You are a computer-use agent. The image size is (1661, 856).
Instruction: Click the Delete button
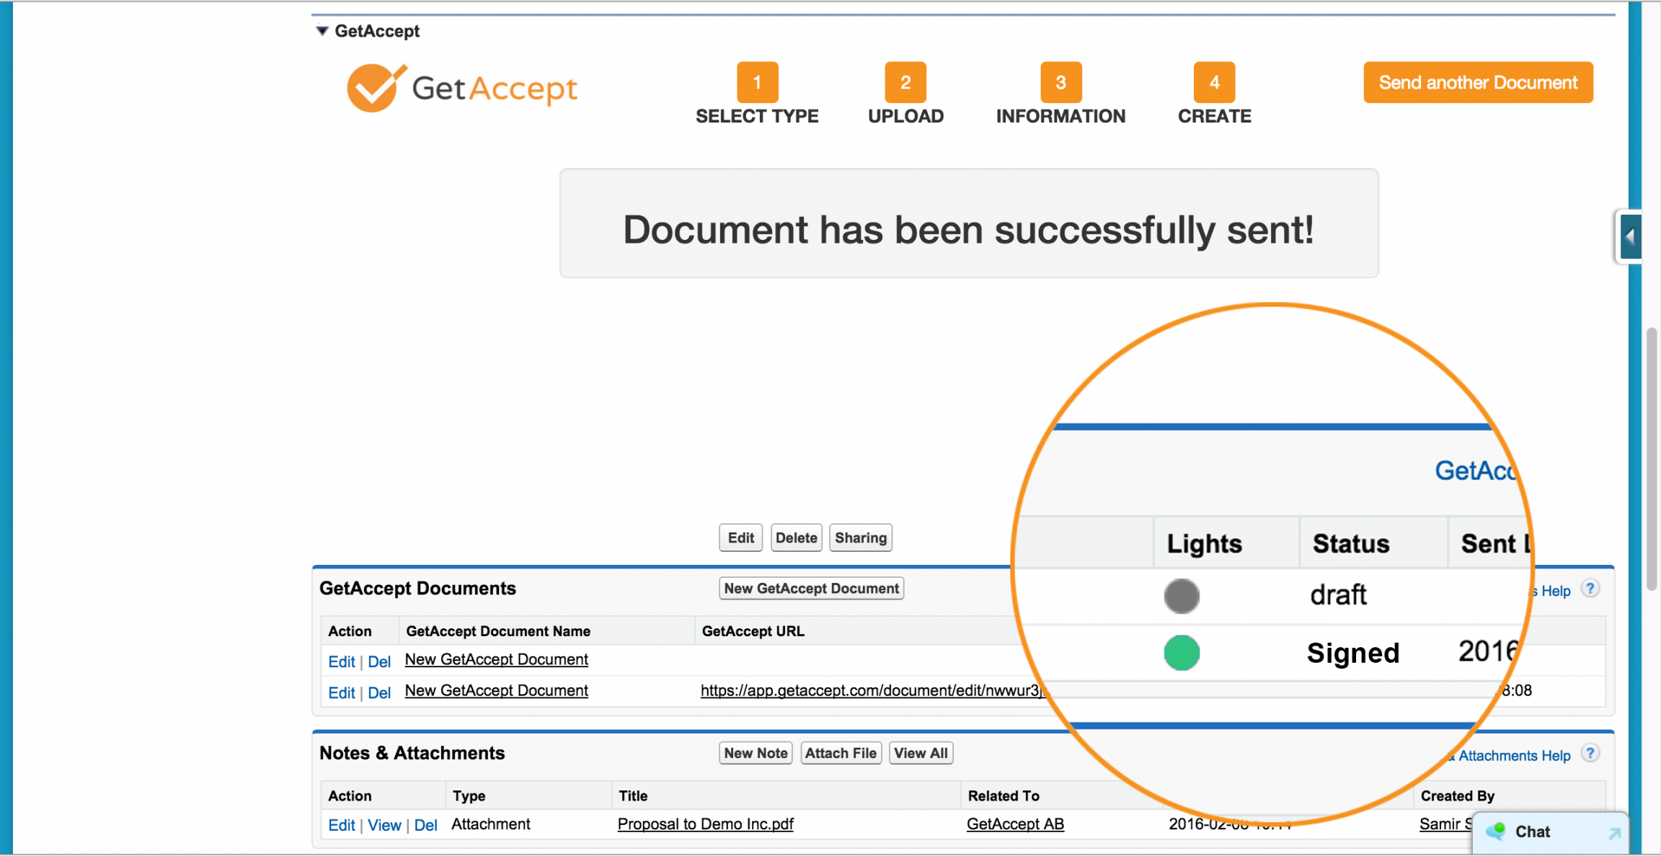tap(796, 538)
